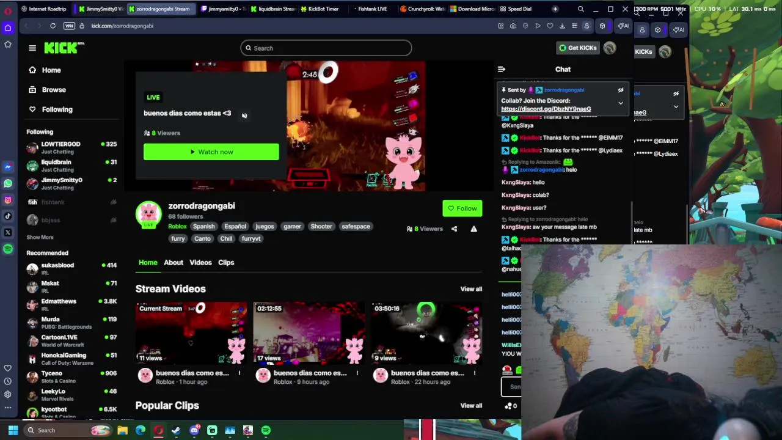
Task: Take snapshot with camera icon in address bar
Action: pyautogui.click(x=513, y=26)
